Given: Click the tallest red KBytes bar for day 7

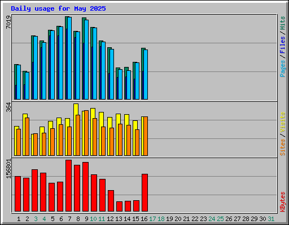Looking at the screenshot, I should [68, 186].
